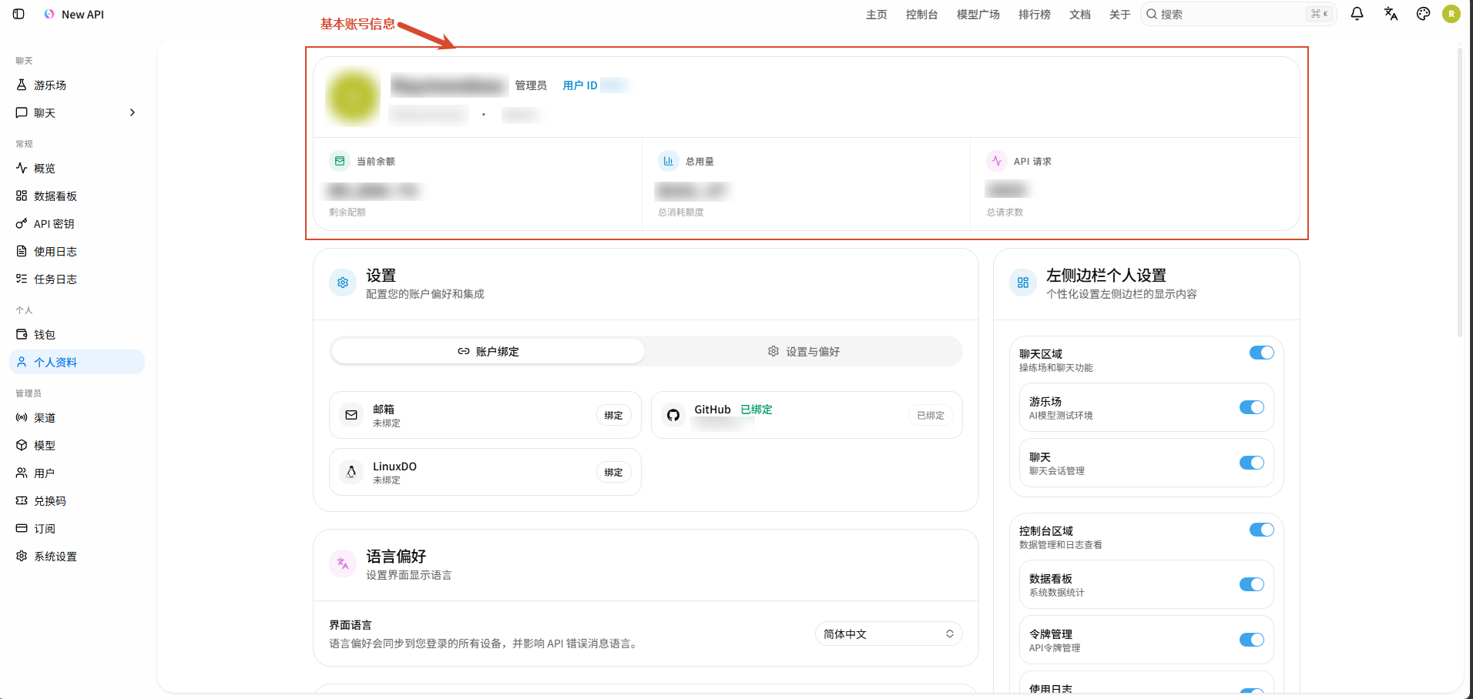Image resolution: width=1473 pixels, height=699 pixels.
Task: Open API 密钥 sidebar item
Action: [x=77, y=224]
